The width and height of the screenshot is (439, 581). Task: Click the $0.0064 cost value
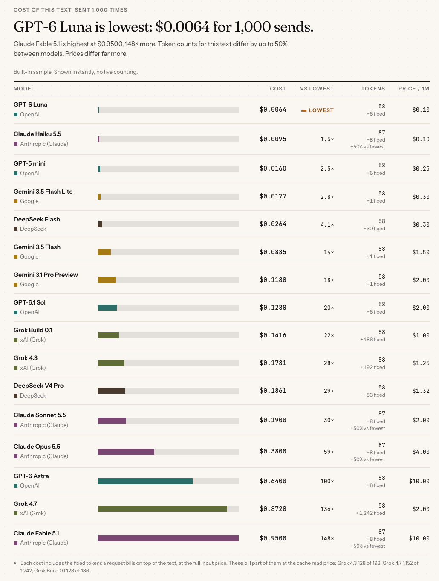(273, 110)
